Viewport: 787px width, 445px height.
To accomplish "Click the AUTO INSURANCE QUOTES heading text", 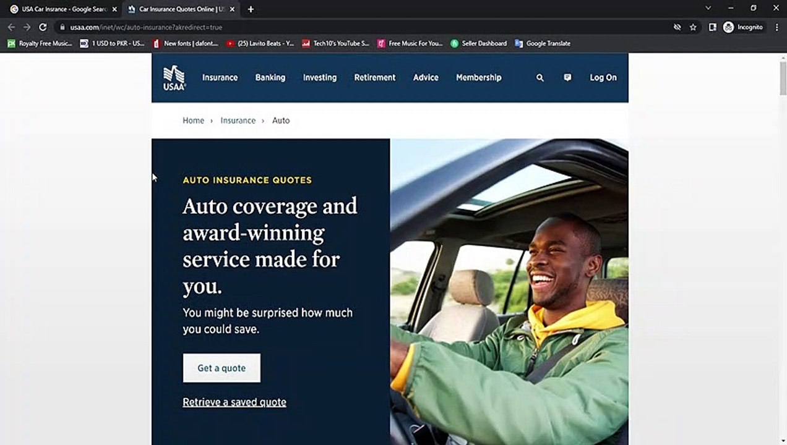I will tap(247, 180).
